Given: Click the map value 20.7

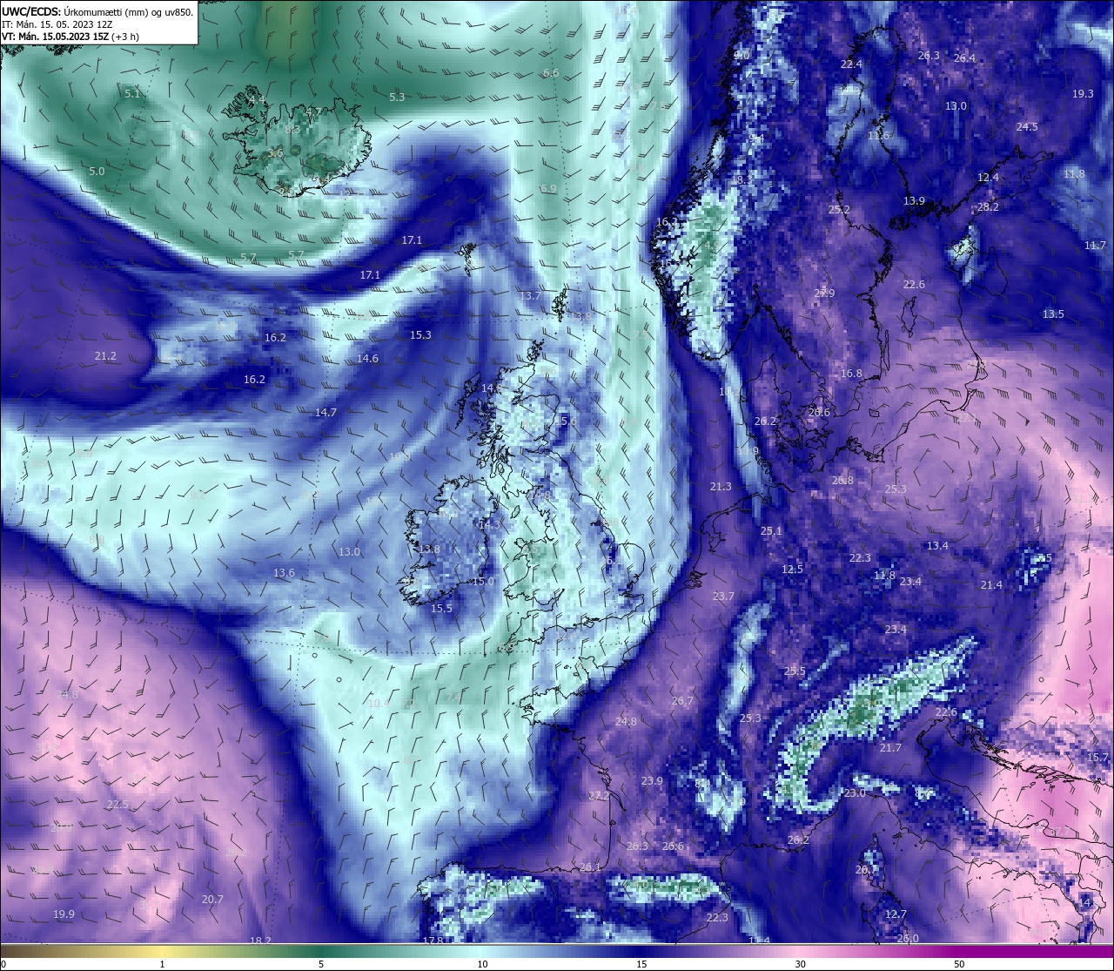Looking at the screenshot, I should 212,900.
